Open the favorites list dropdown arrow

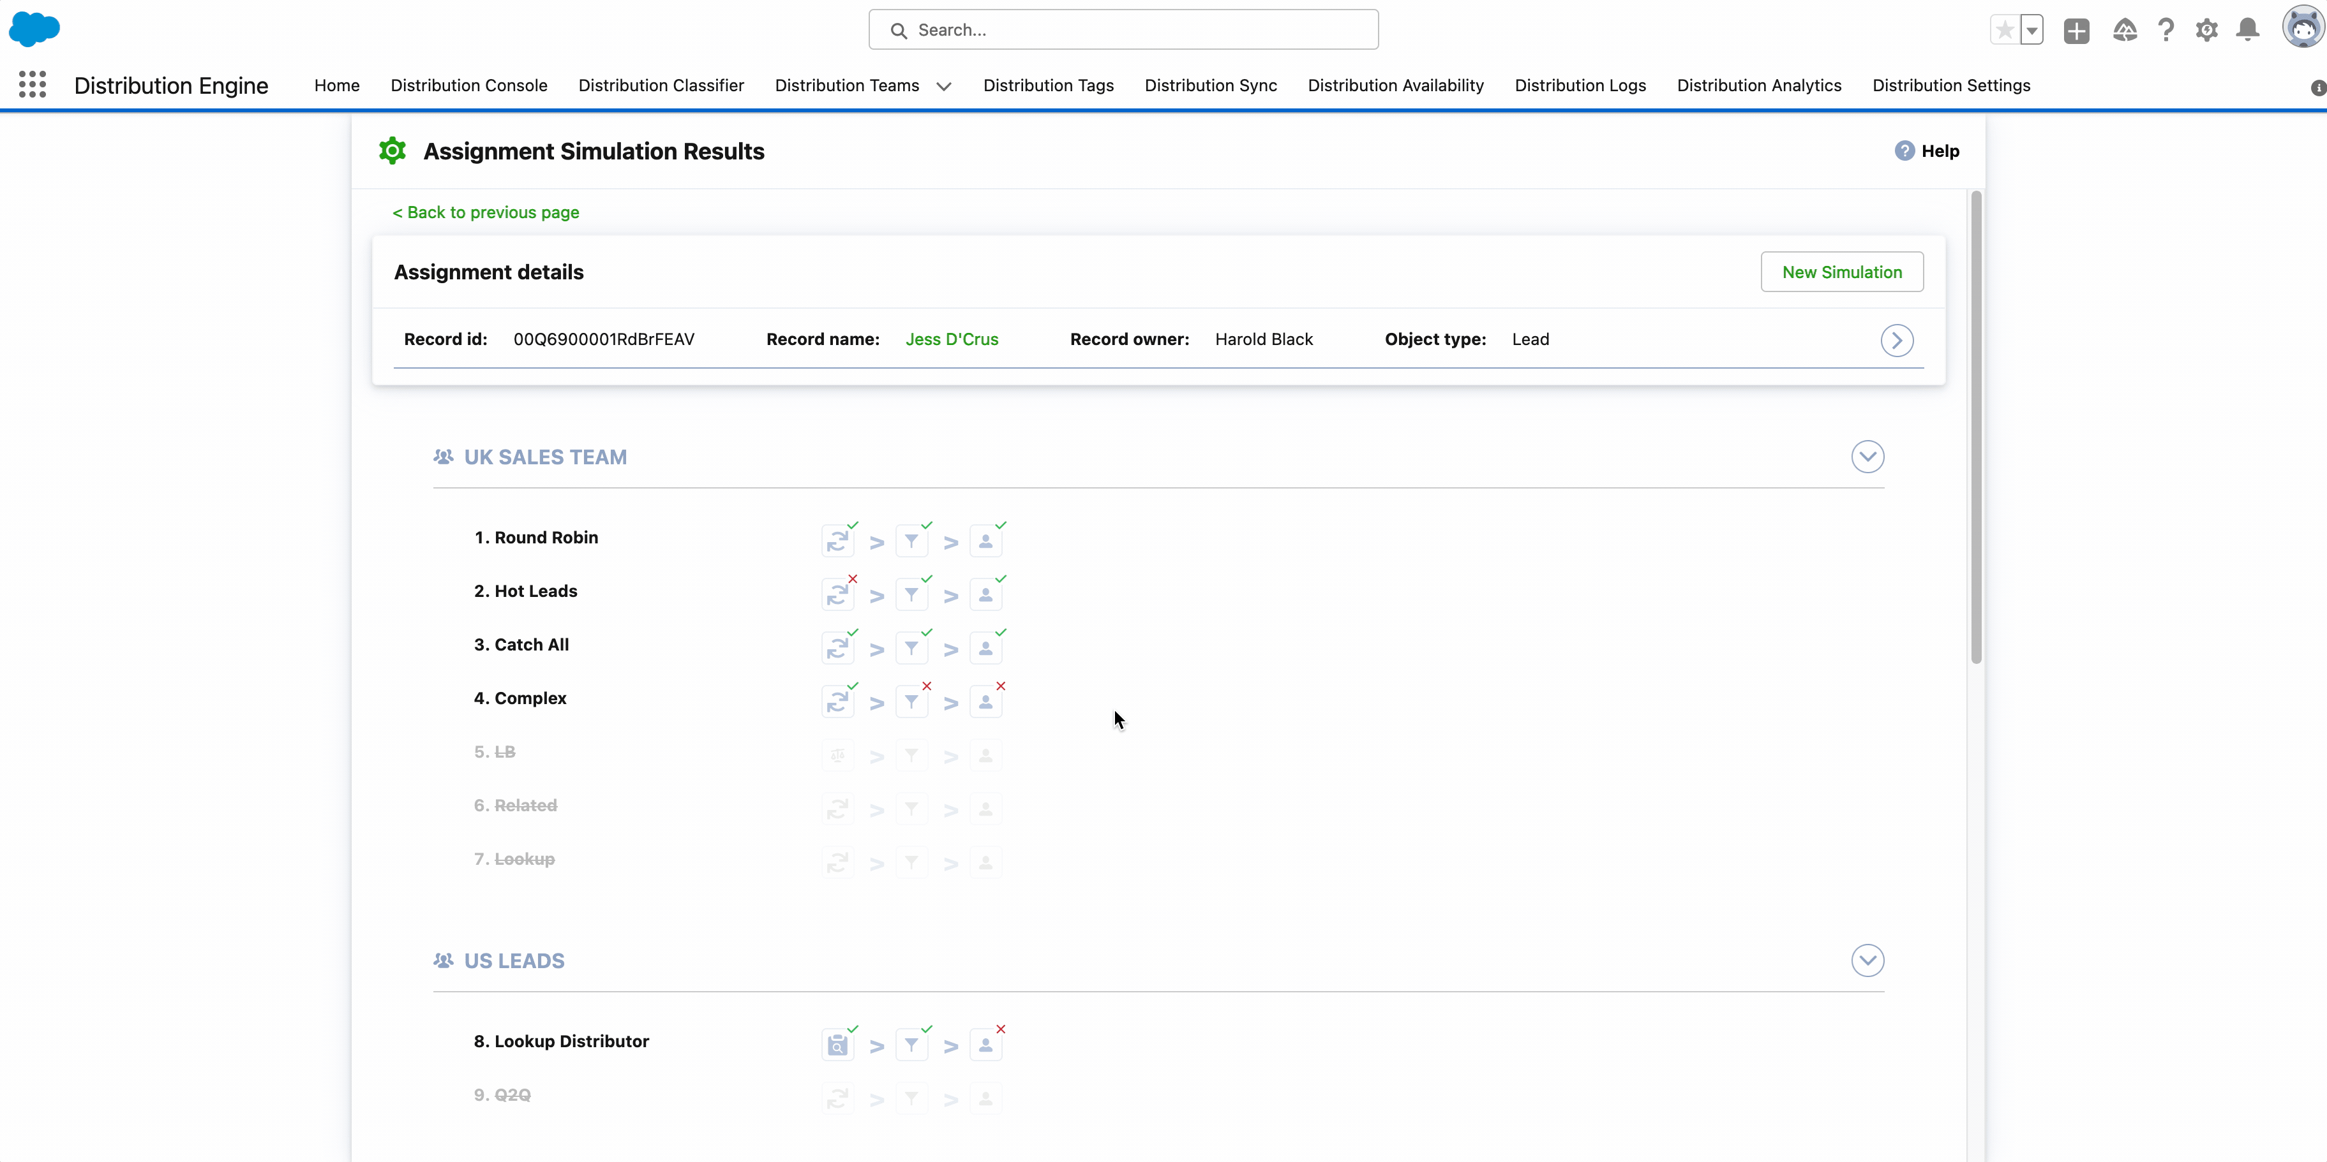(x=2031, y=30)
